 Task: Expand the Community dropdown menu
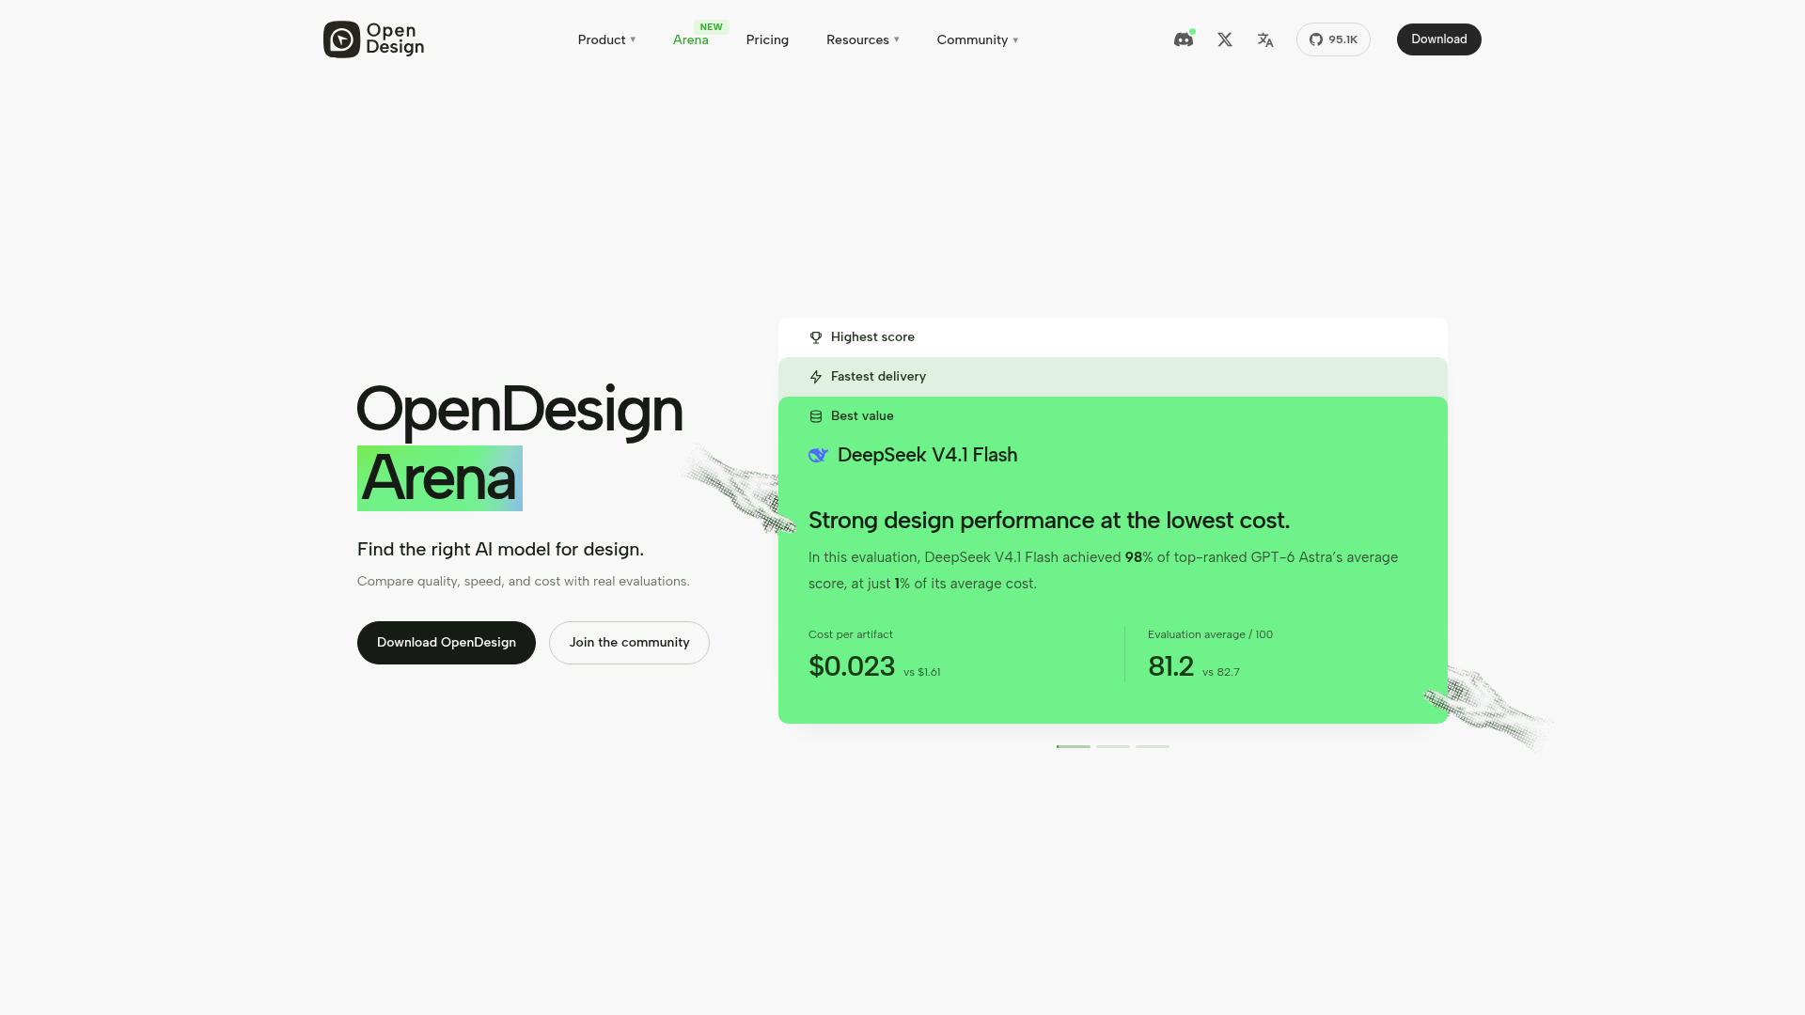977,39
